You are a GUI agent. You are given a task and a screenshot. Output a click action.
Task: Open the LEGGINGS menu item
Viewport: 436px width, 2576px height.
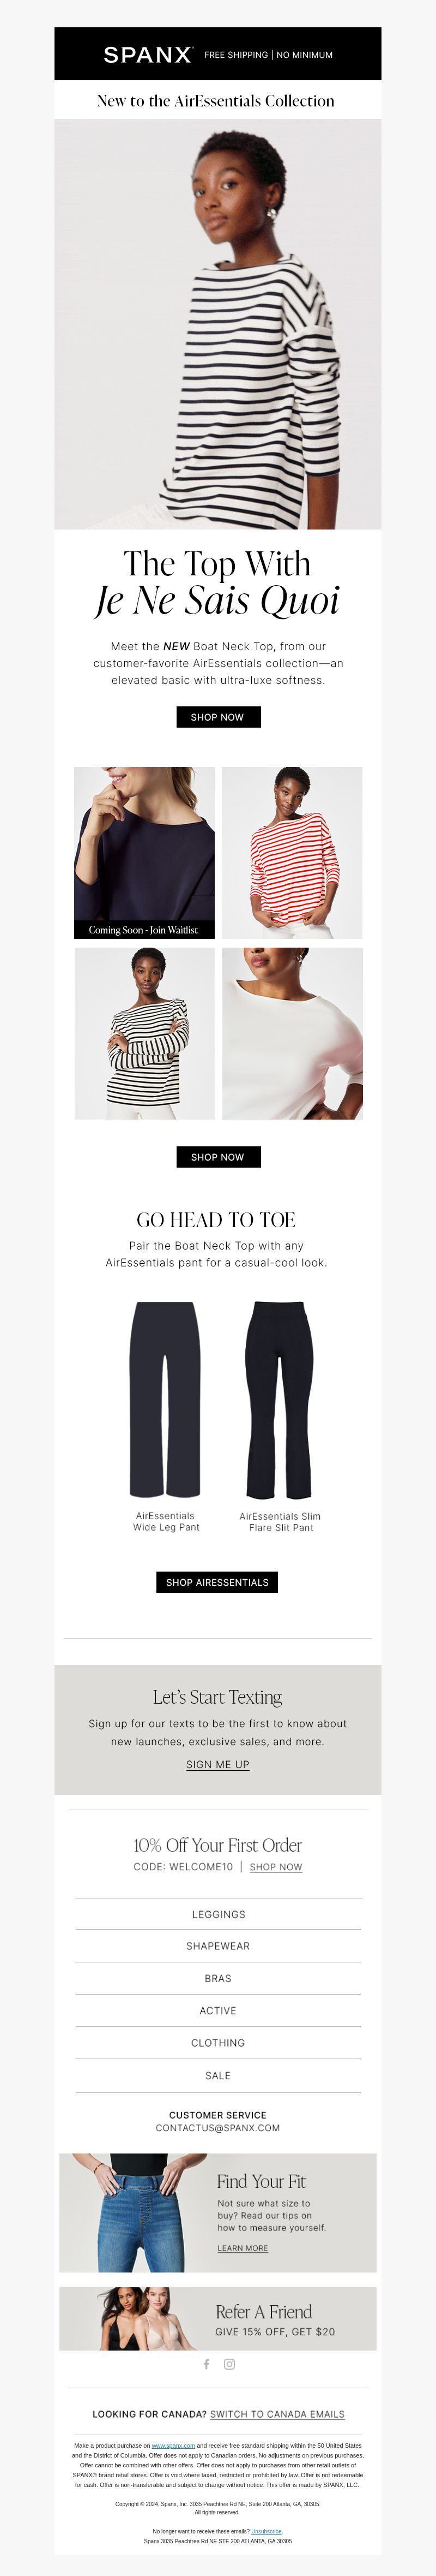(x=217, y=1914)
